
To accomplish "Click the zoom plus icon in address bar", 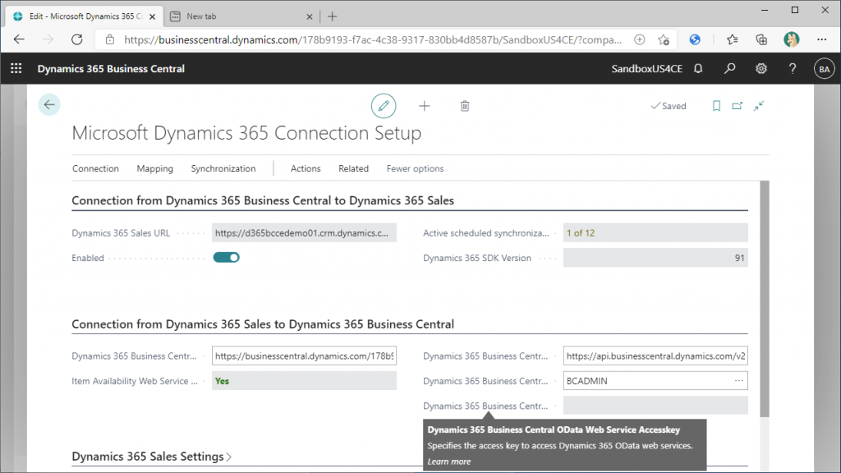I will [639, 39].
